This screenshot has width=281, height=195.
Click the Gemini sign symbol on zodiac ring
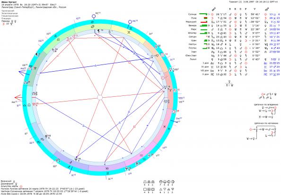[129, 32]
